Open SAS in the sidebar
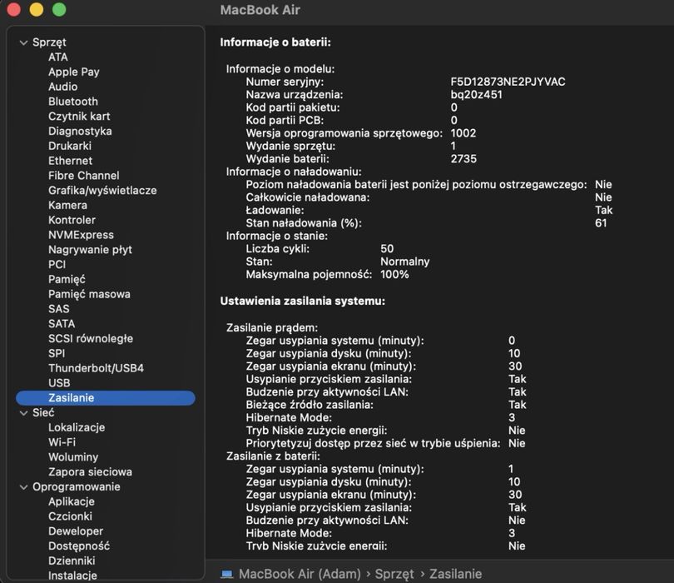The image size is (674, 583). click(x=58, y=309)
